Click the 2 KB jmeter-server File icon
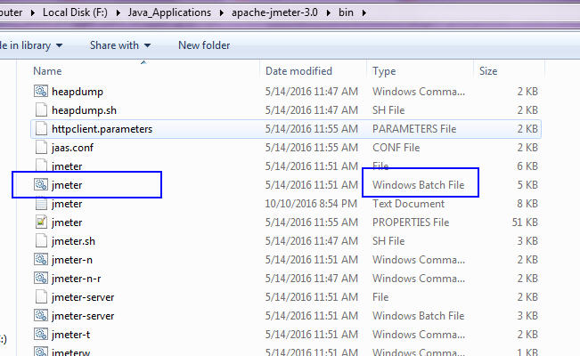The height and width of the screenshot is (356, 580). 41,297
